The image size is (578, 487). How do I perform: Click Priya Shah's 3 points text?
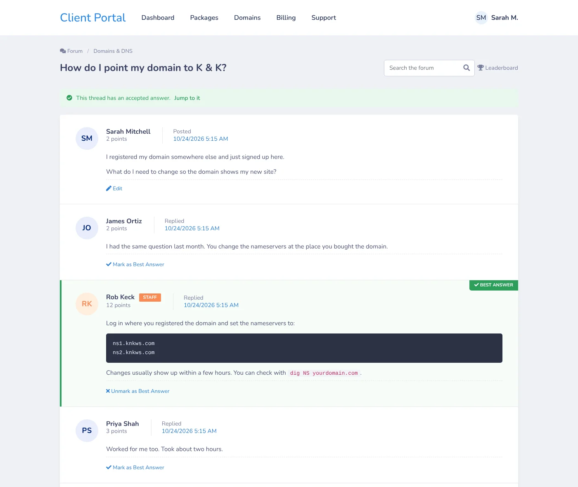coord(116,431)
